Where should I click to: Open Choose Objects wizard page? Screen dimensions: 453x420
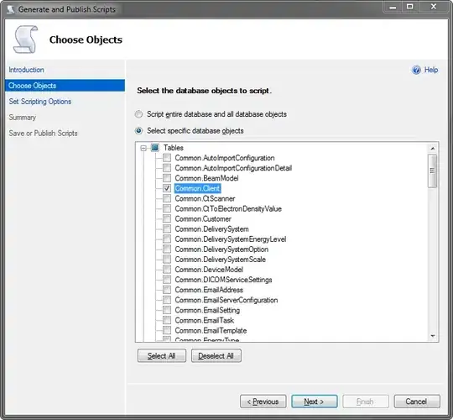[65, 86]
